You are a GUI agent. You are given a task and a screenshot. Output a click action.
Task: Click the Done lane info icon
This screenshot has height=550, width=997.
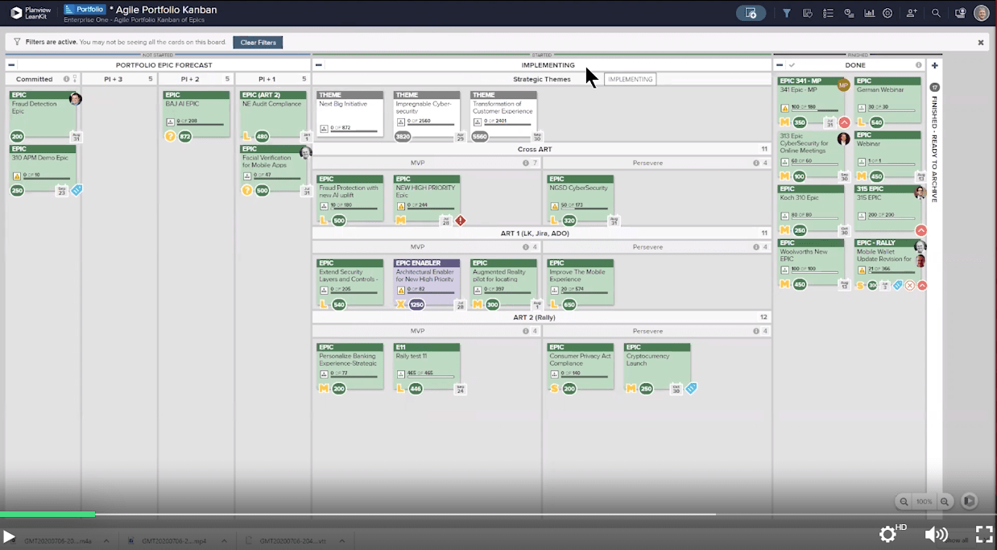click(919, 65)
